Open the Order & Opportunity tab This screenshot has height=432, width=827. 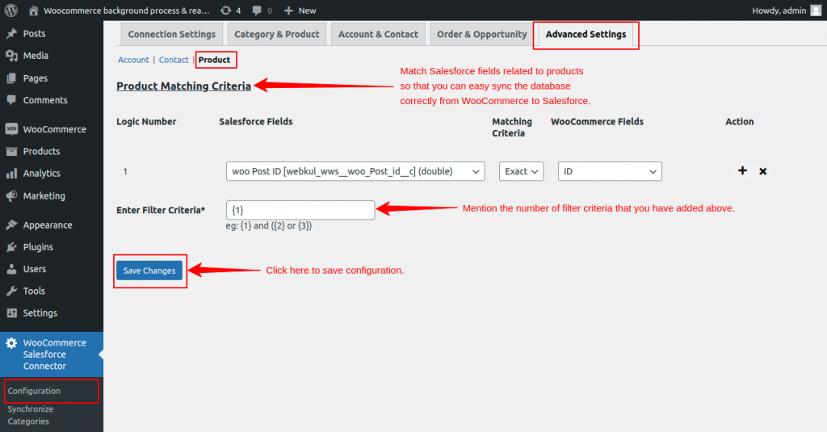tap(481, 35)
